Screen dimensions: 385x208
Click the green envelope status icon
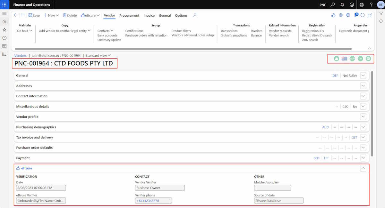pos(368,59)
